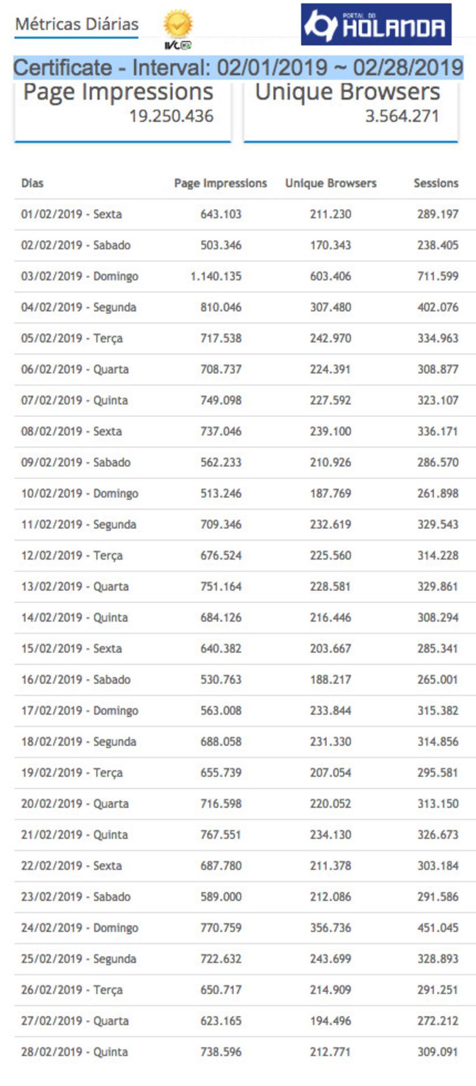Image resolution: width=476 pixels, height=1086 pixels.
Task: Sort by the Dias column header
Action: 32,183
